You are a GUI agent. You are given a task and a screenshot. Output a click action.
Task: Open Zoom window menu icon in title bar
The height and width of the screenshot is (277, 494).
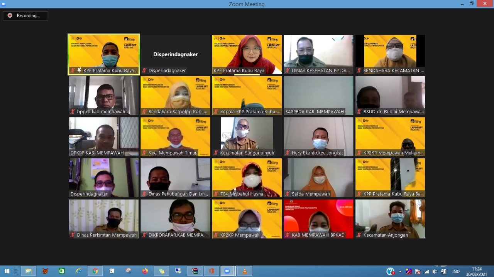[x=4, y=4]
